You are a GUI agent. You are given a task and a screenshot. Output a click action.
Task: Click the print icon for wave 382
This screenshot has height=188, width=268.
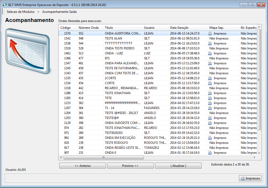coord(210,103)
